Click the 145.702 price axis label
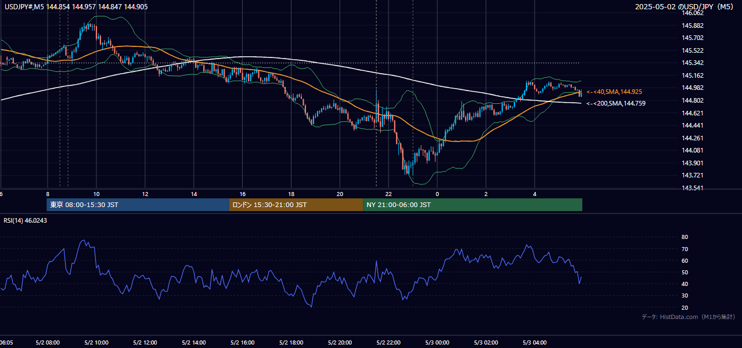 coord(692,38)
